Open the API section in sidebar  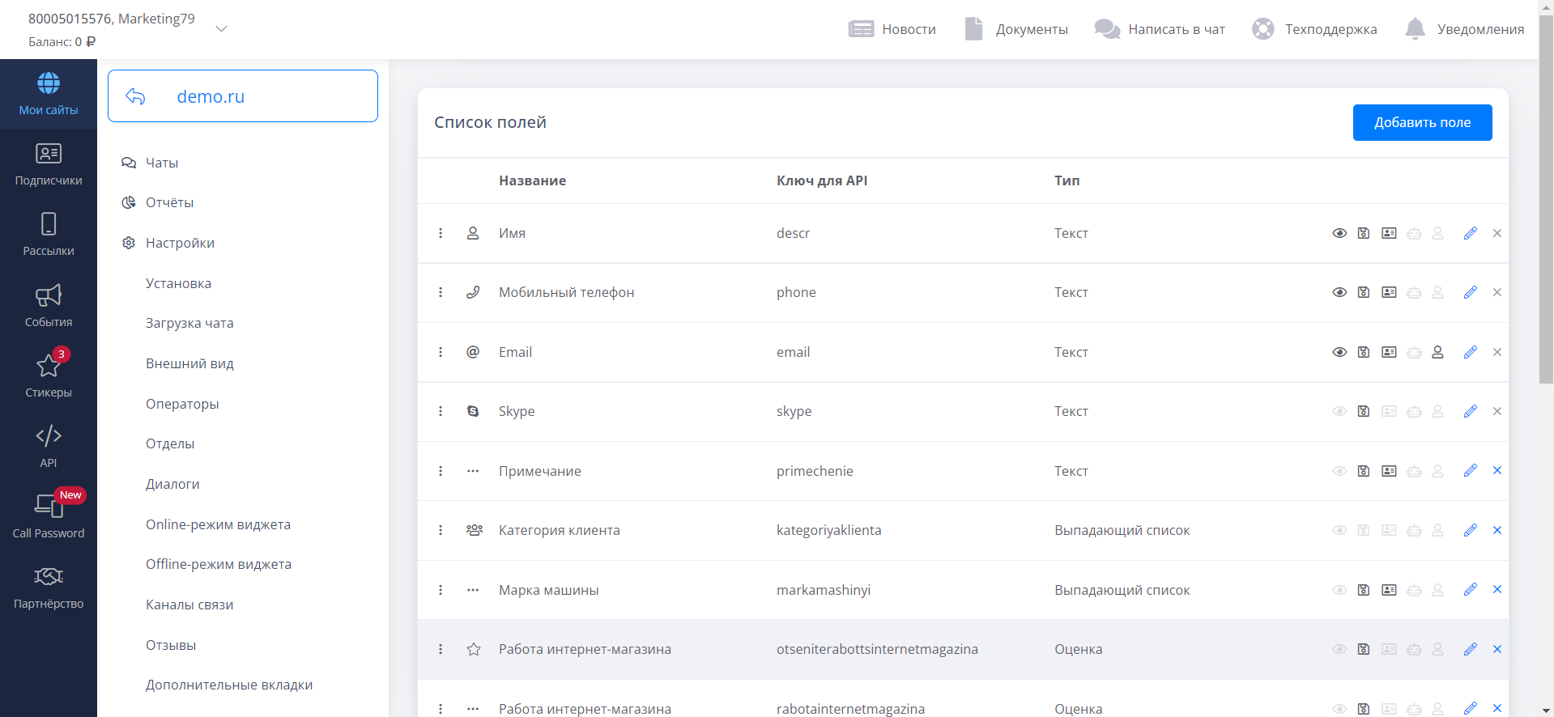click(x=49, y=445)
